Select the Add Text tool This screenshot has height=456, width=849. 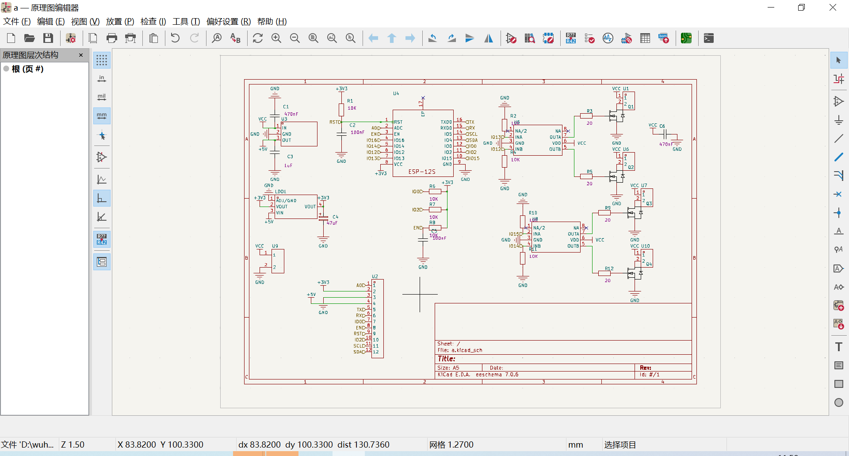[x=839, y=347]
